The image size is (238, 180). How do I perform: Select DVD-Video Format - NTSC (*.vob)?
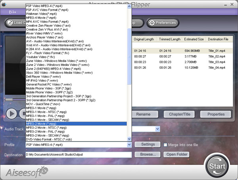pos(76,139)
